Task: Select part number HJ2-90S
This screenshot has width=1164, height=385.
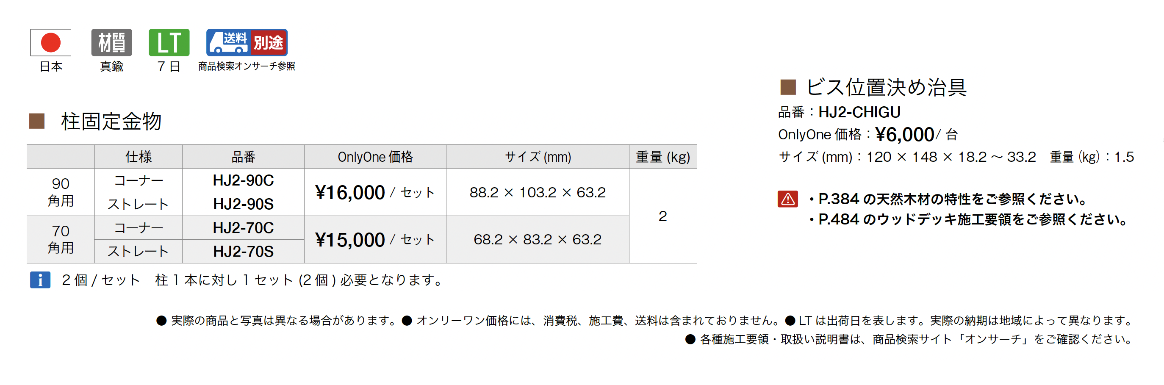Action: pyautogui.click(x=243, y=204)
